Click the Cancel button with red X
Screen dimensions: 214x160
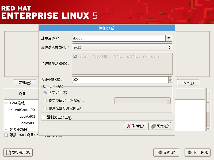(135, 126)
